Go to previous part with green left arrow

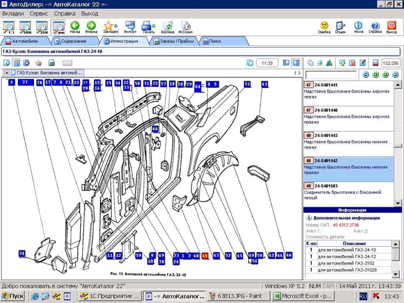pos(376,75)
